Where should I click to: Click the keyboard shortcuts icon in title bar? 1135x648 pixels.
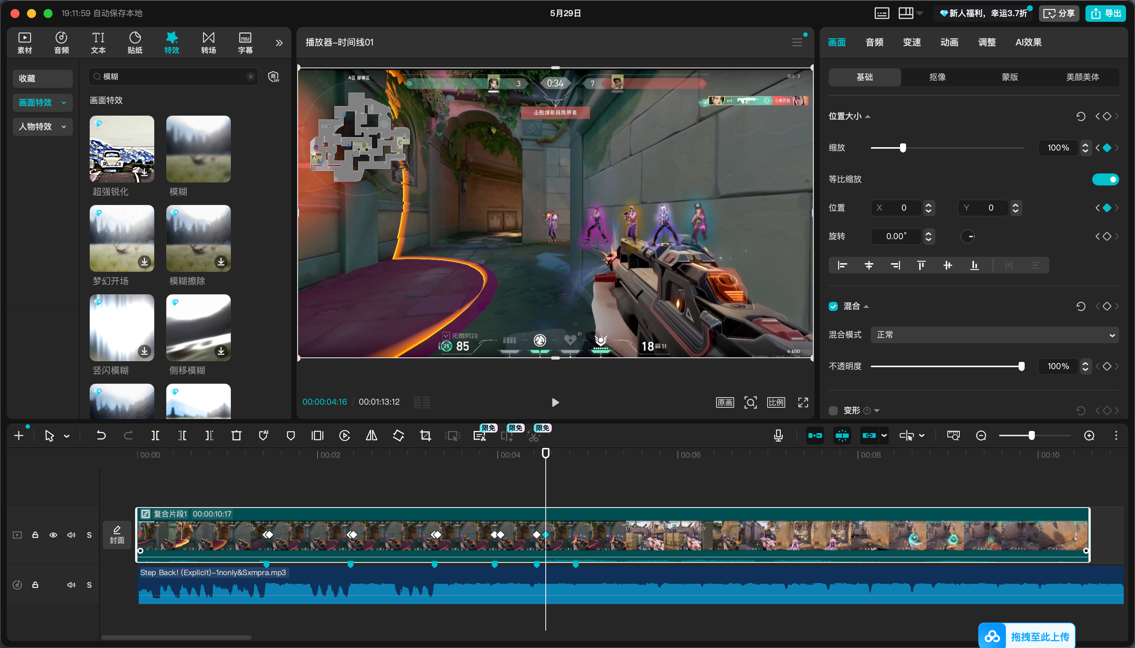pyautogui.click(x=881, y=14)
